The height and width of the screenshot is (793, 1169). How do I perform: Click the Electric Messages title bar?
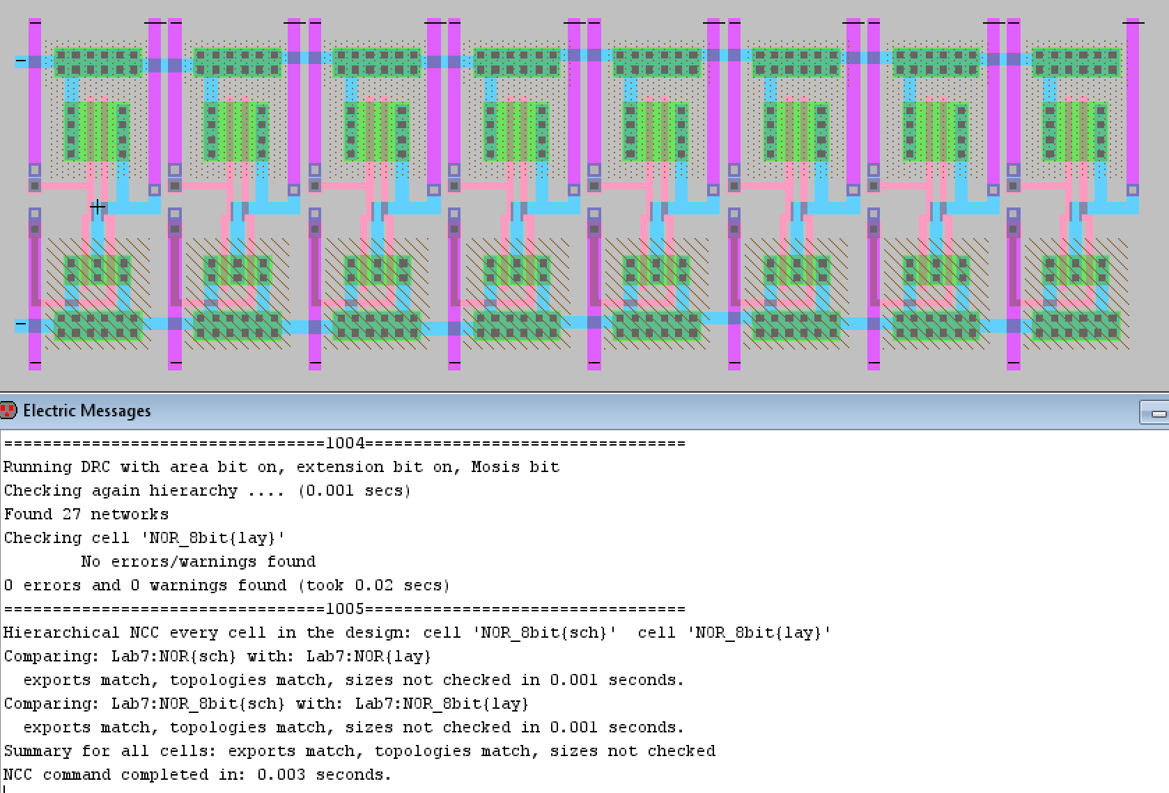click(x=557, y=411)
